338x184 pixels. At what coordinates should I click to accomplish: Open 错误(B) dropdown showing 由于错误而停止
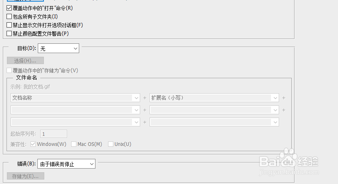coord(66,164)
